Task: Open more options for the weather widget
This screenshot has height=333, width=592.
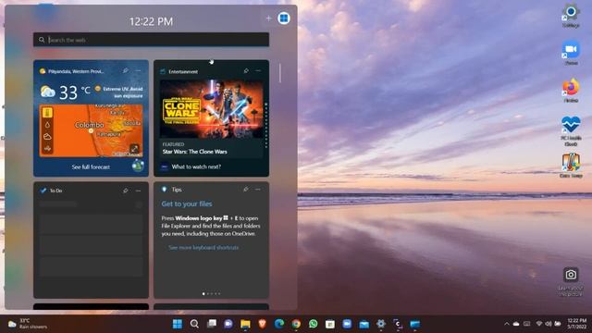Action: (x=138, y=71)
